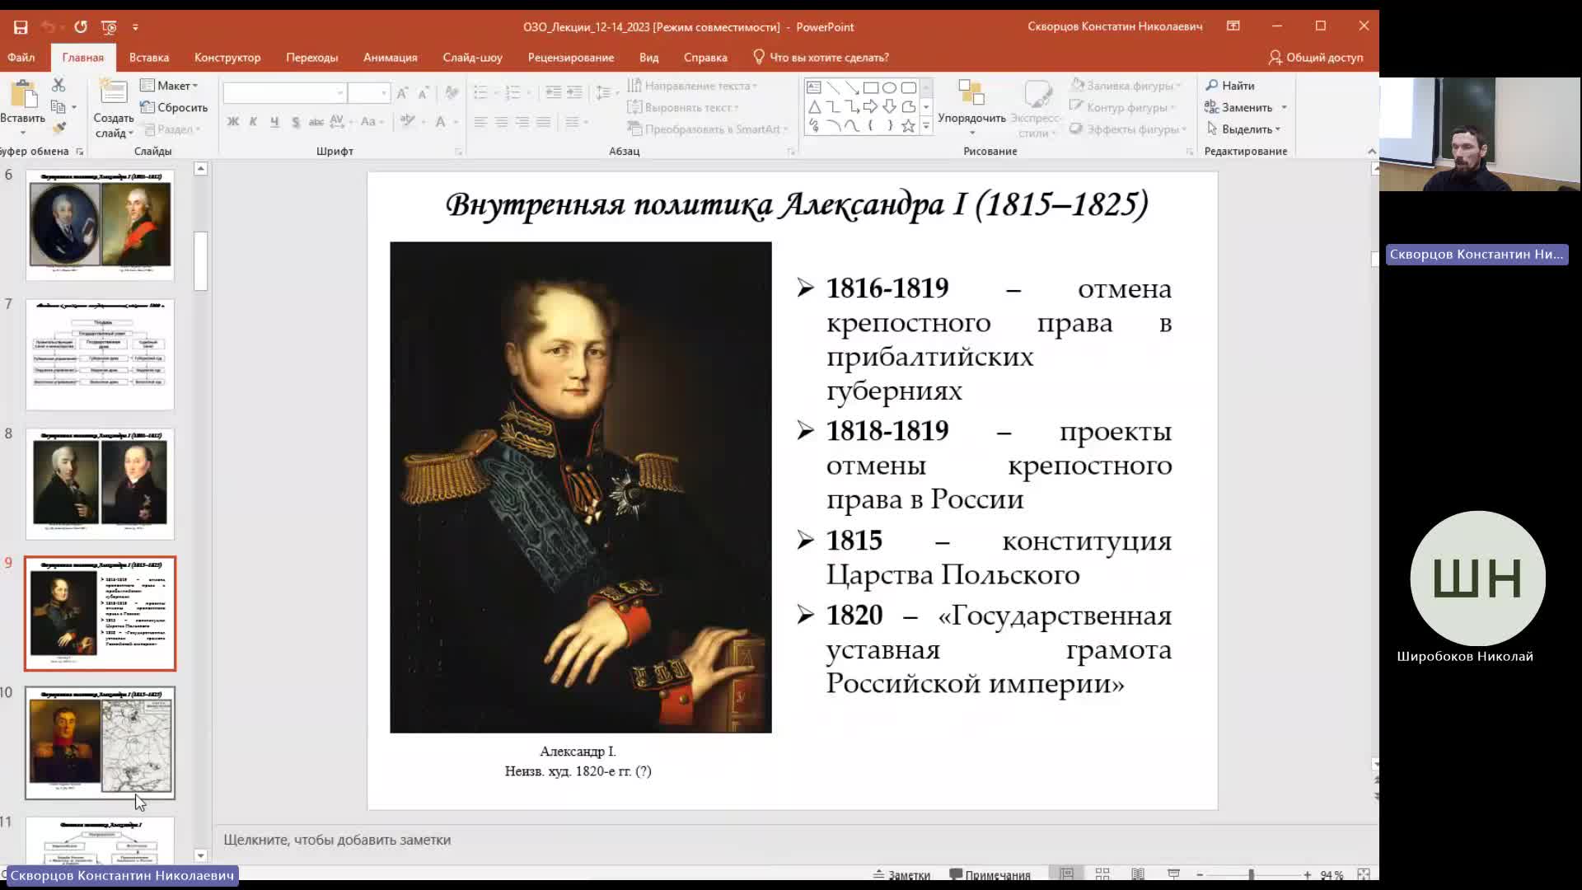Click the Tell me what you want search
The image size is (1582, 890).
821,58
